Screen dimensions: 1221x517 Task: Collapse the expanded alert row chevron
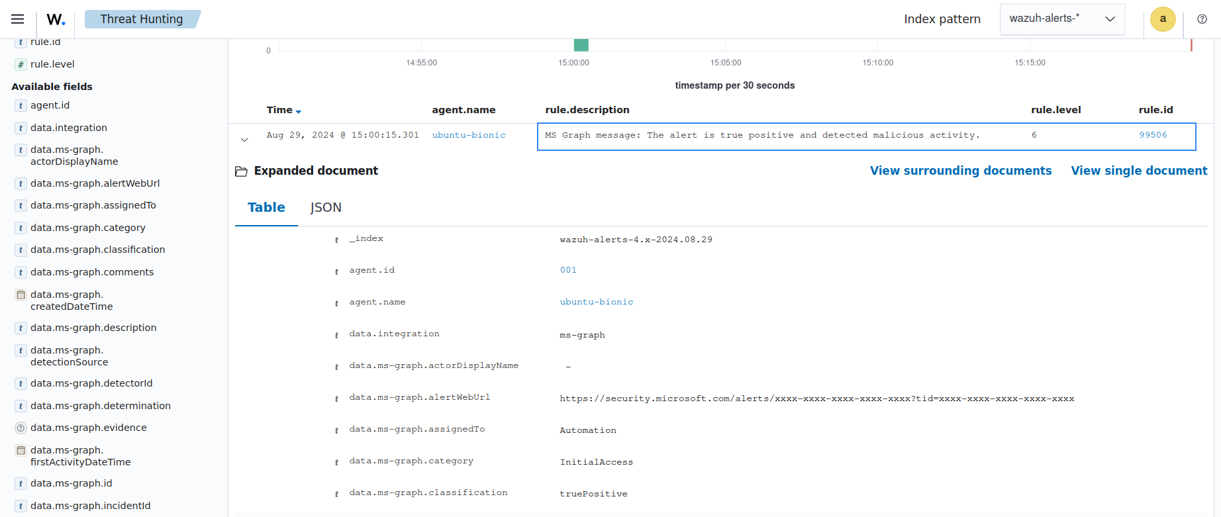(x=244, y=140)
